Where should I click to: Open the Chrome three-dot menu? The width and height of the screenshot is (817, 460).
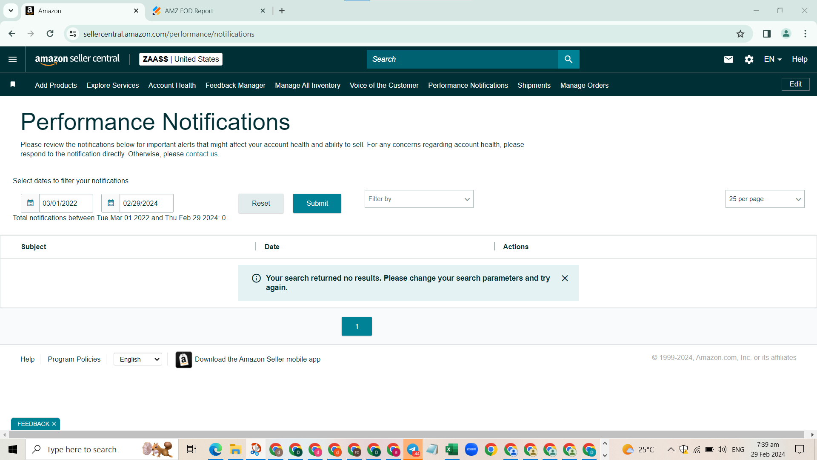[805, 34]
